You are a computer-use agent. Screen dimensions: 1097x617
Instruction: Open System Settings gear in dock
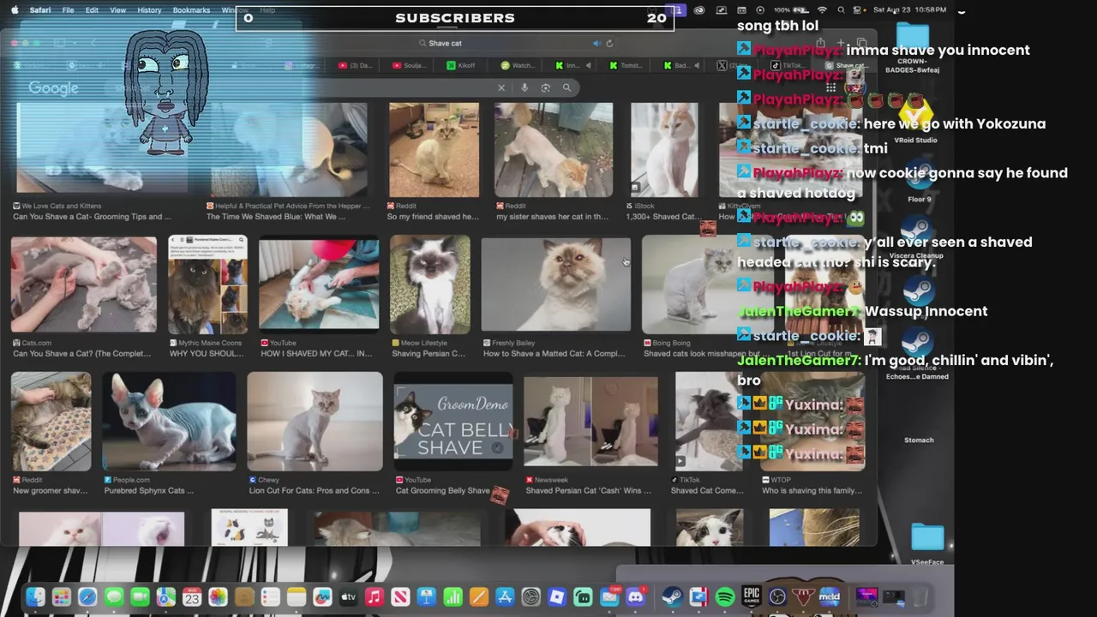pos(531,597)
